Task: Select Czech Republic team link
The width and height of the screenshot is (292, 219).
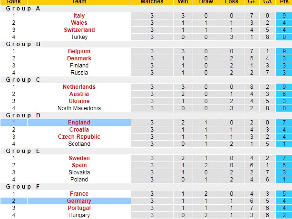Action: click(x=79, y=136)
